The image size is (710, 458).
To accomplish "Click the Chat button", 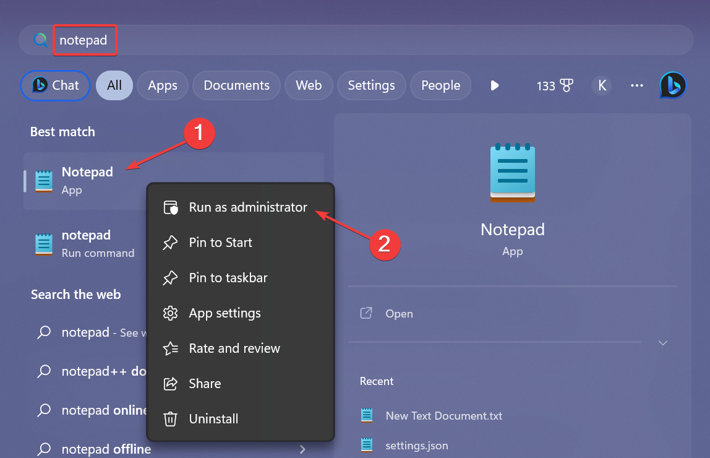I will pos(56,85).
